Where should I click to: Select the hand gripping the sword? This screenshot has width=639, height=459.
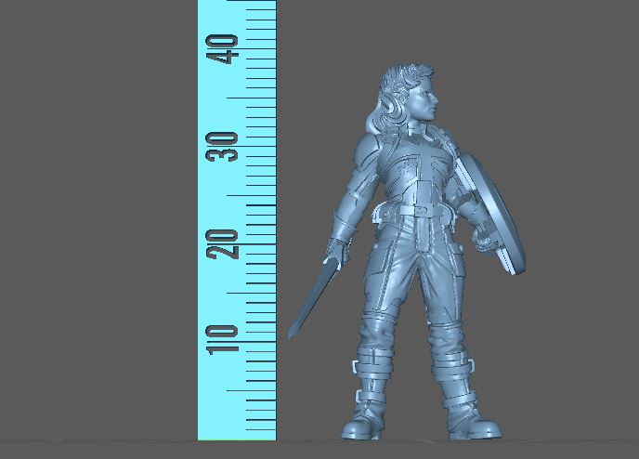[x=337, y=249]
